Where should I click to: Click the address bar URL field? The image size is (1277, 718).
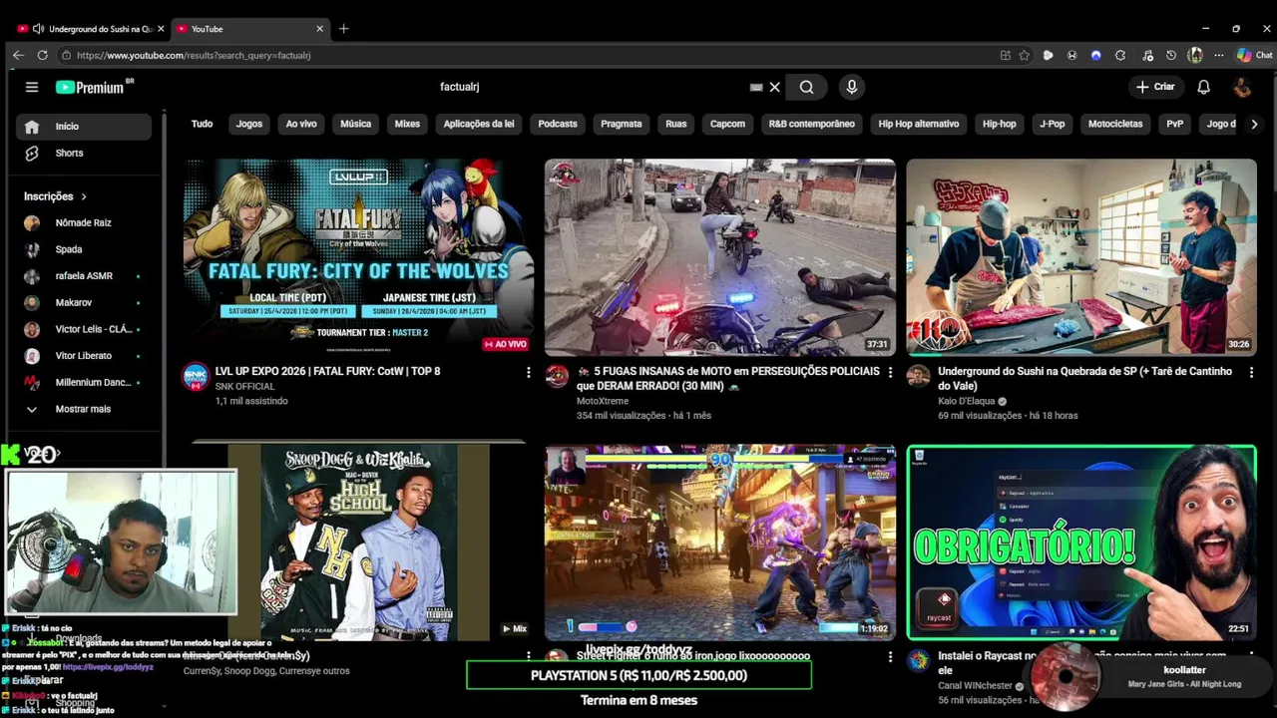(529, 55)
